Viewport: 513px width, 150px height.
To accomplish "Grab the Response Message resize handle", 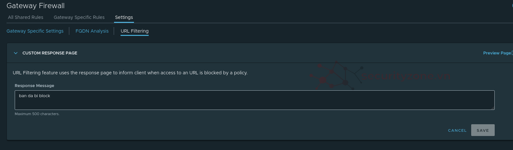I will 493,108.
